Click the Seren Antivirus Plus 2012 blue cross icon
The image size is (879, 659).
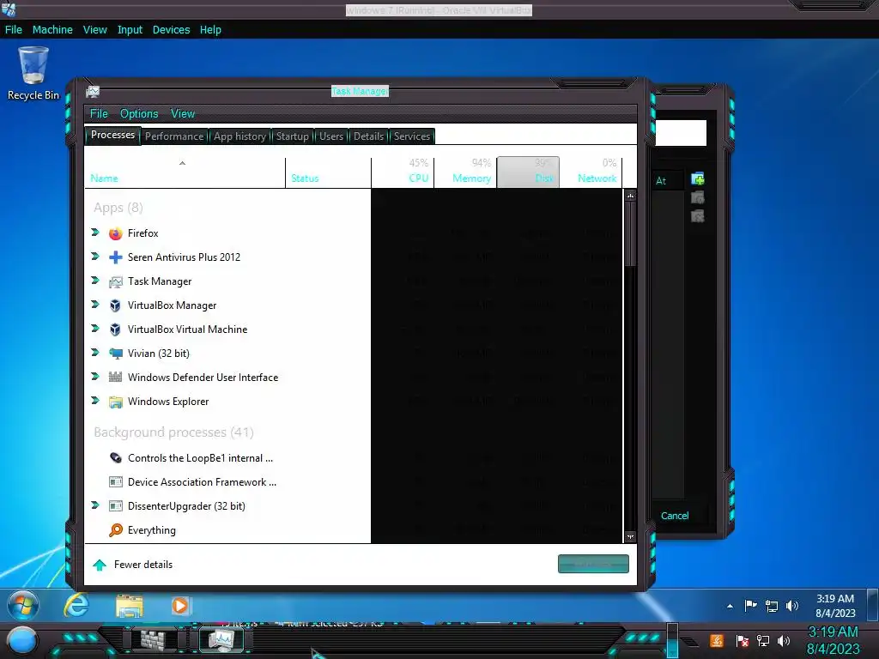click(116, 257)
